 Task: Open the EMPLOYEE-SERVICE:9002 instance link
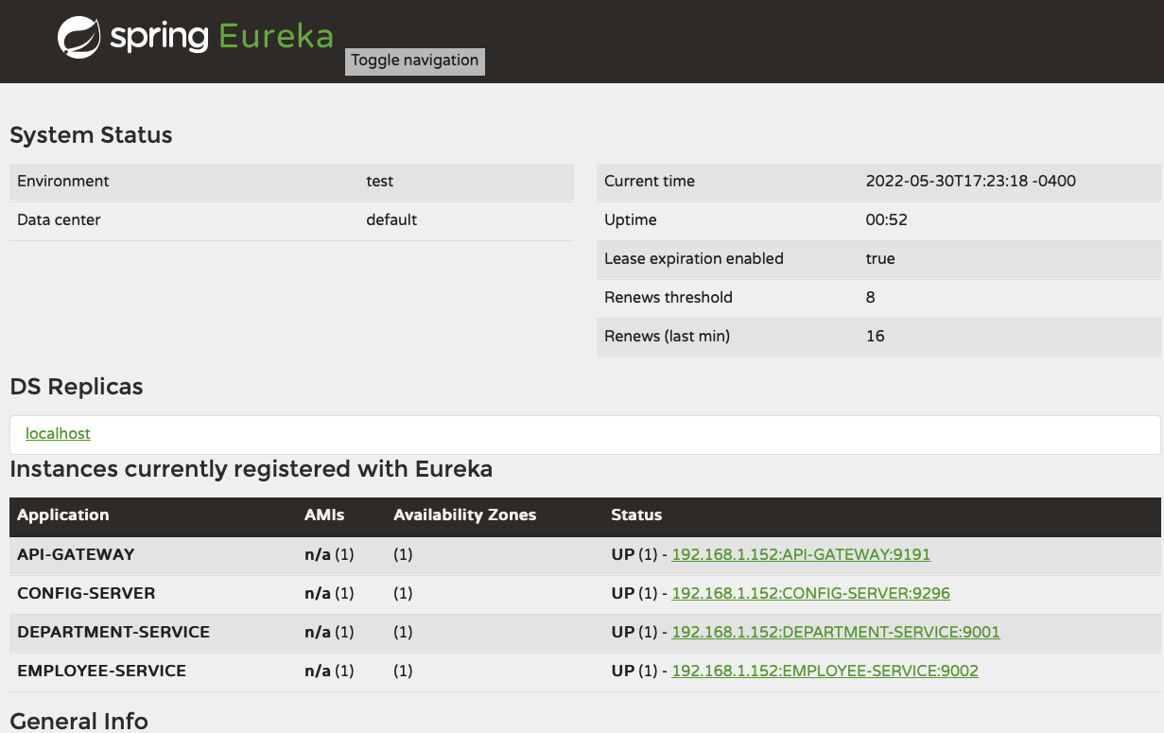pos(825,671)
